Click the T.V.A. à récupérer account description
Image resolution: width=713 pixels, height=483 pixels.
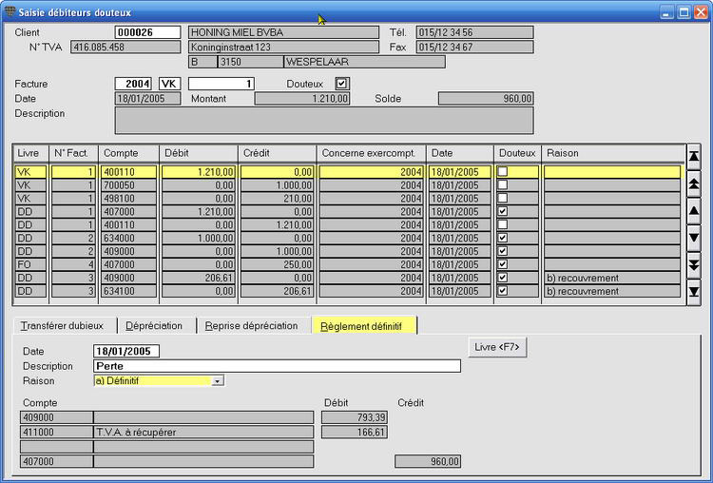coord(203,432)
